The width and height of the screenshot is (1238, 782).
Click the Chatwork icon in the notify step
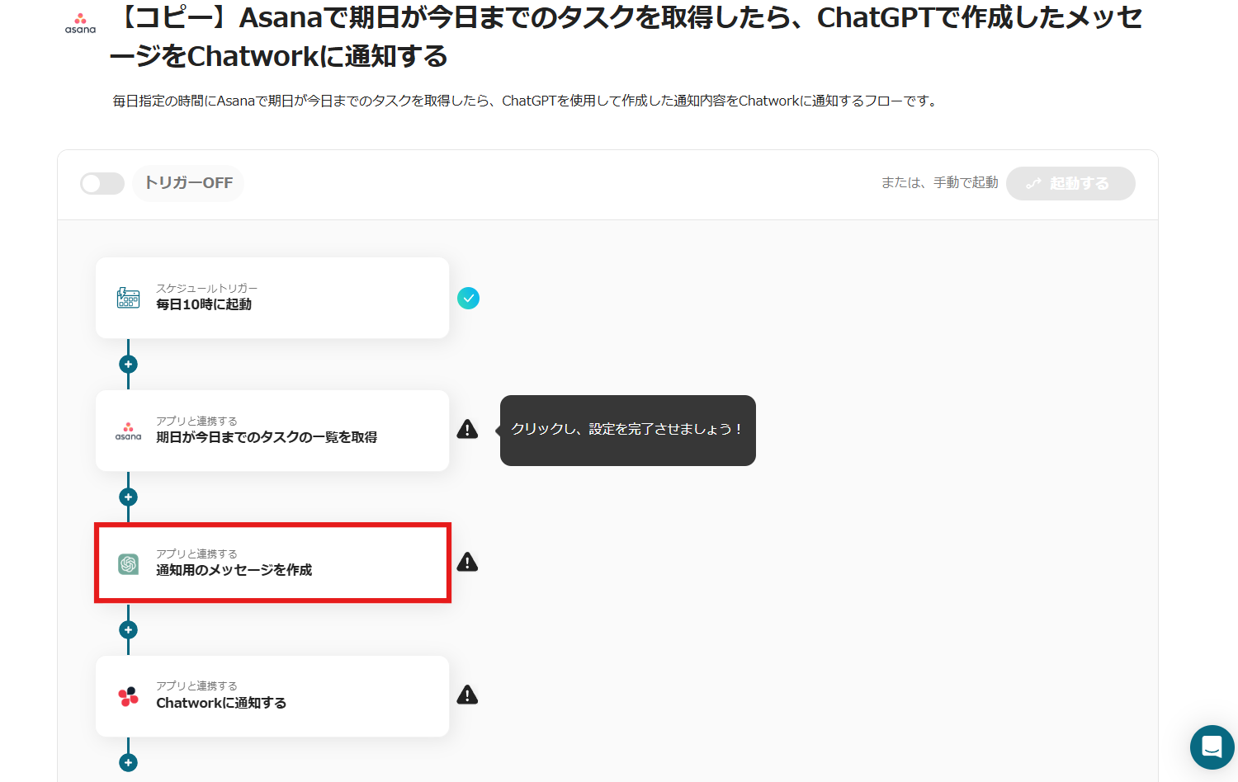tap(128, 696)
